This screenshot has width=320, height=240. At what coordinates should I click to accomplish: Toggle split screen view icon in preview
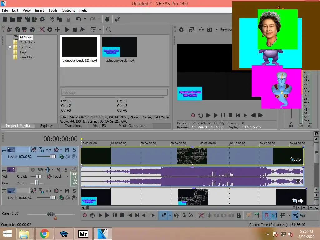[210, 30]
